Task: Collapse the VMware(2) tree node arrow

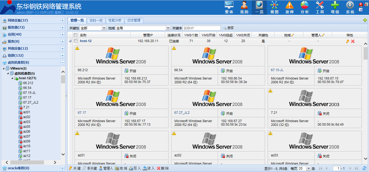Action: (x=4, y=68)
